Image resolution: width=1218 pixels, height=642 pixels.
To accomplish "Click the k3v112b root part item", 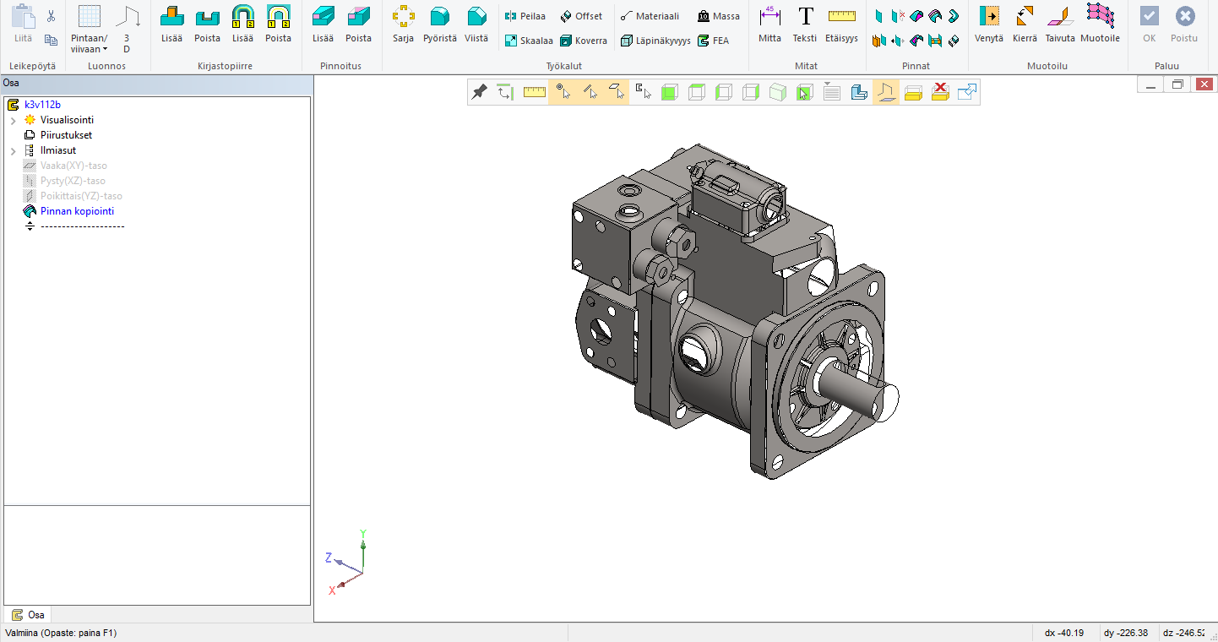I will click(x=42, y=105).
